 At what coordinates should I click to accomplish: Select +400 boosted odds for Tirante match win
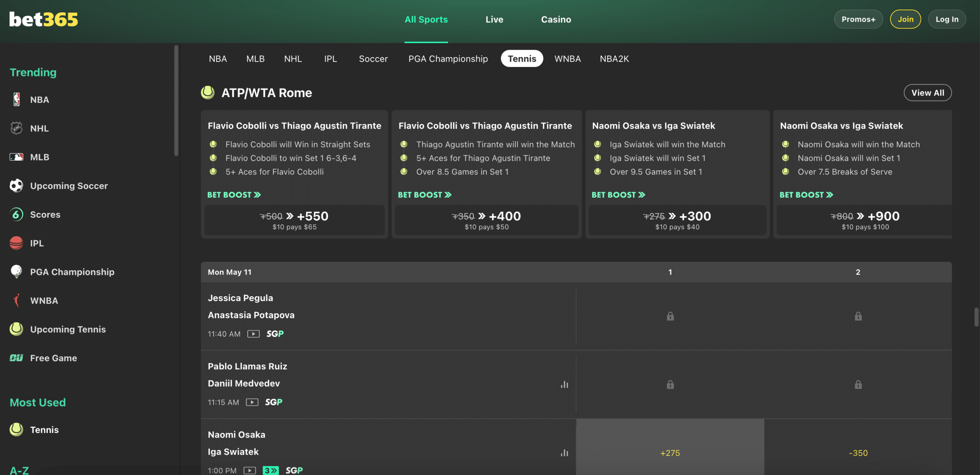click(x=487, y=220)
